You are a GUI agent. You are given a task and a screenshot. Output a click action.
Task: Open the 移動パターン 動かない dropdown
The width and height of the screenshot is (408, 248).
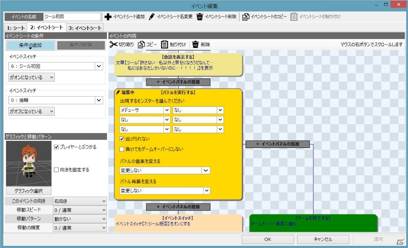(x=80, y=219)
